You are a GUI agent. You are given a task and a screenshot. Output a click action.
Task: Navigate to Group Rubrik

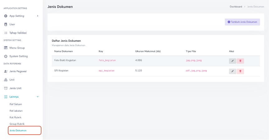point(17,124)
